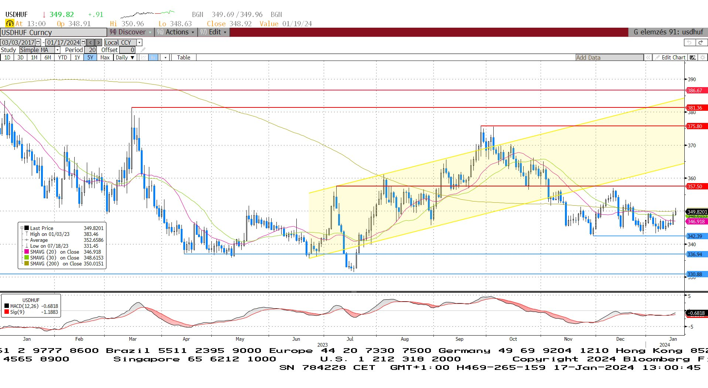This screenshot has height=388, width=708.
Task: Click the 342.39 support level label
Action: tap(696, 236)
